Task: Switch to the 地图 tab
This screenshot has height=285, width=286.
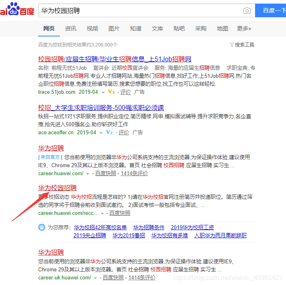Action: click(223, 28)
